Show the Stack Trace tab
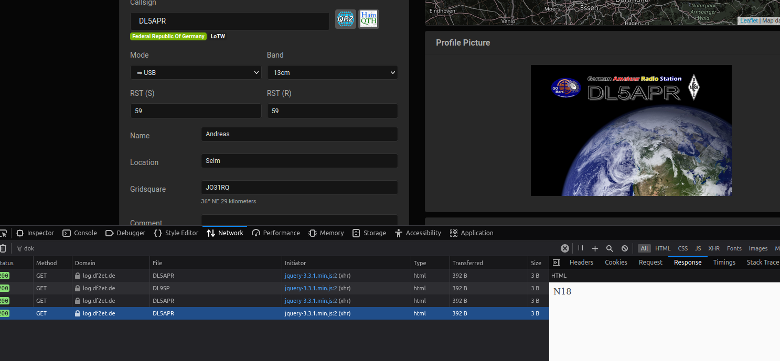 [762, 262]
